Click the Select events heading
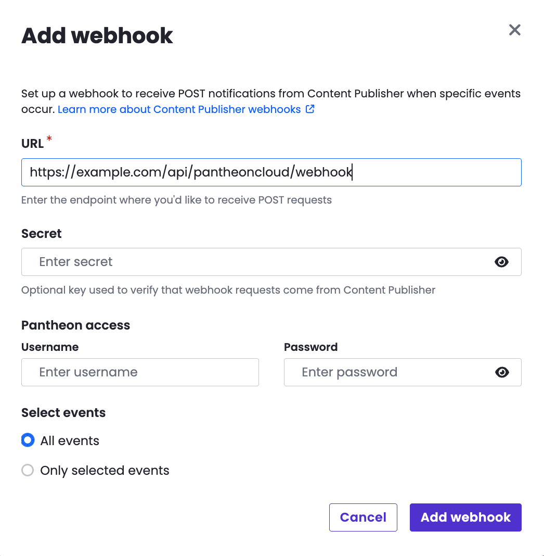 [63, 413]
